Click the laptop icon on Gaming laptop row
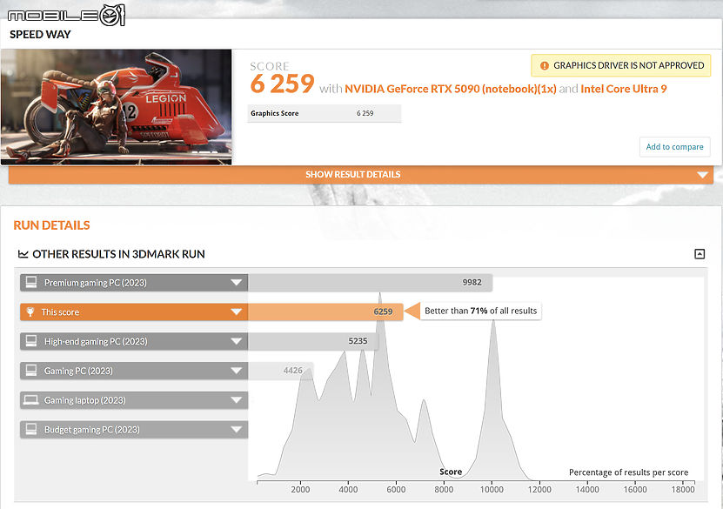723x509 pixels. pyautogui.click(x=31, y=400)
